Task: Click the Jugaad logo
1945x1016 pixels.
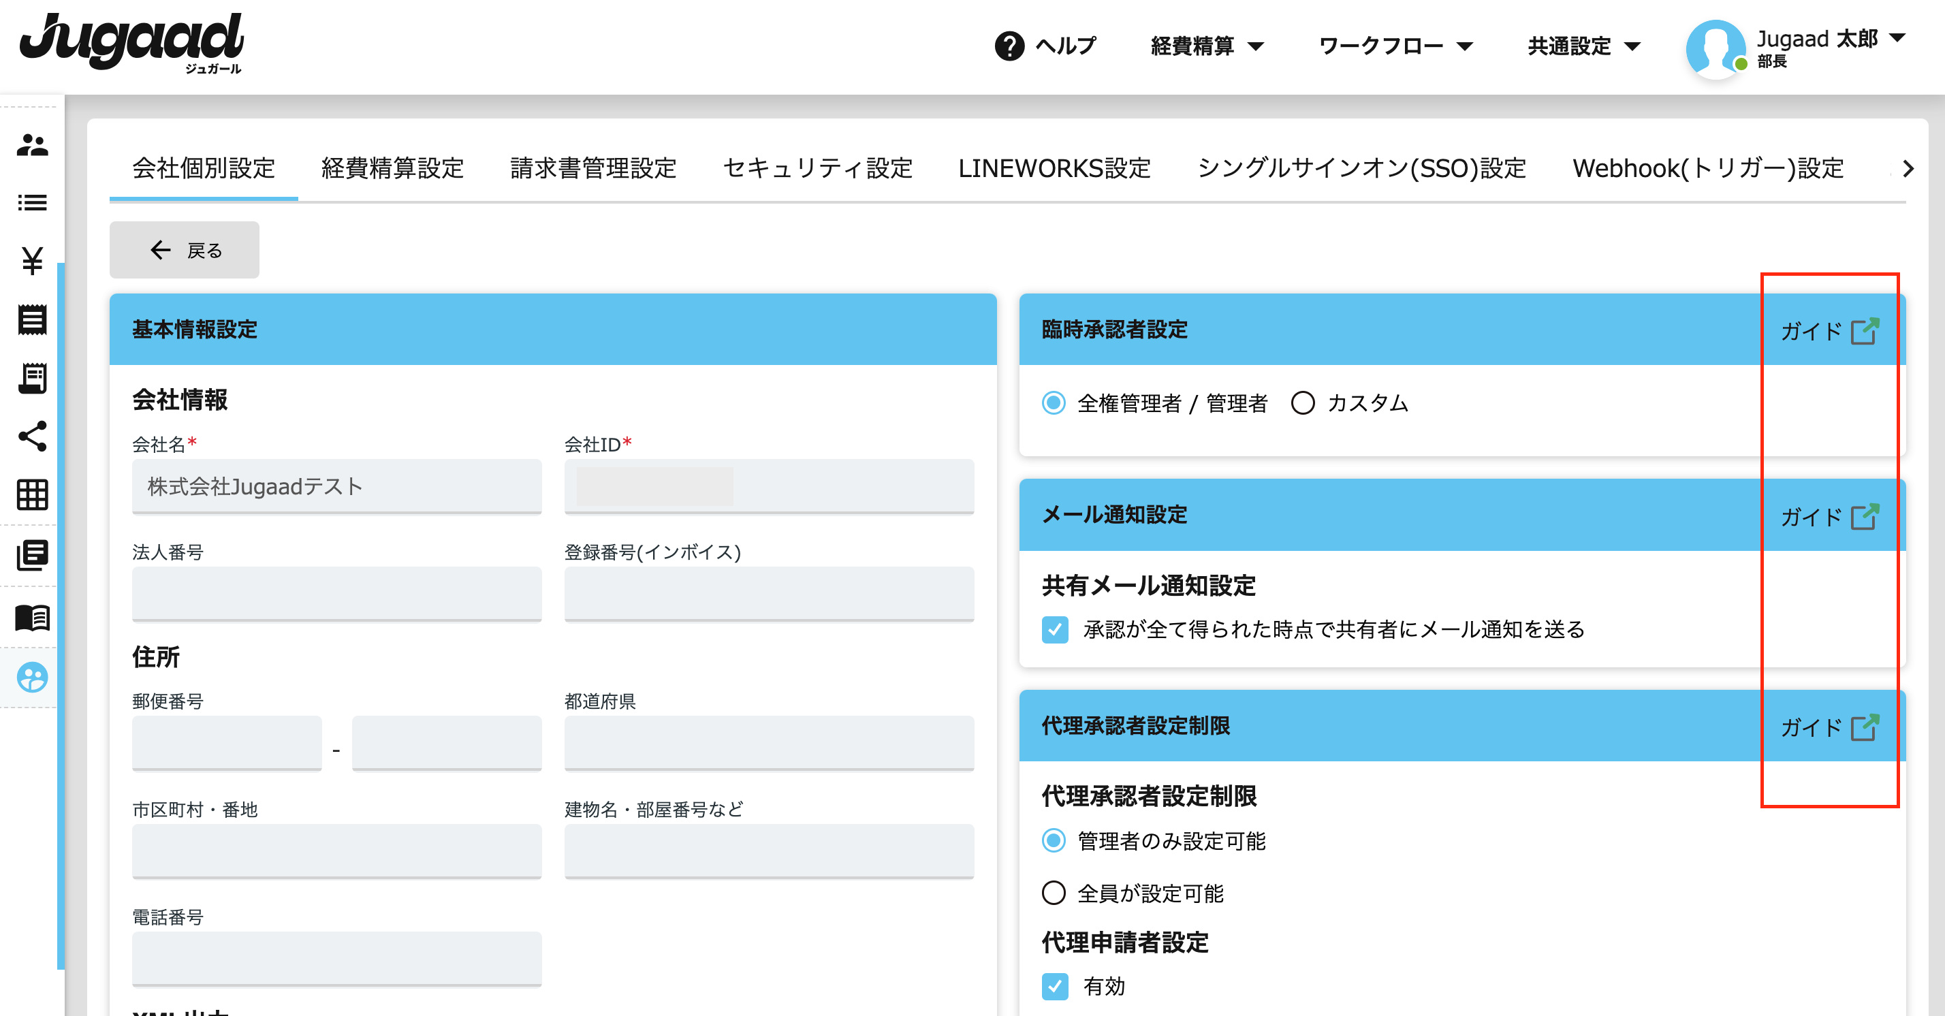Action: coord(131,43)
